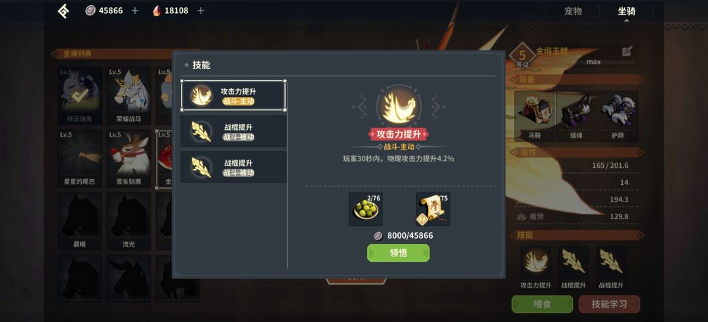Click the 技能学习 button

609,304
